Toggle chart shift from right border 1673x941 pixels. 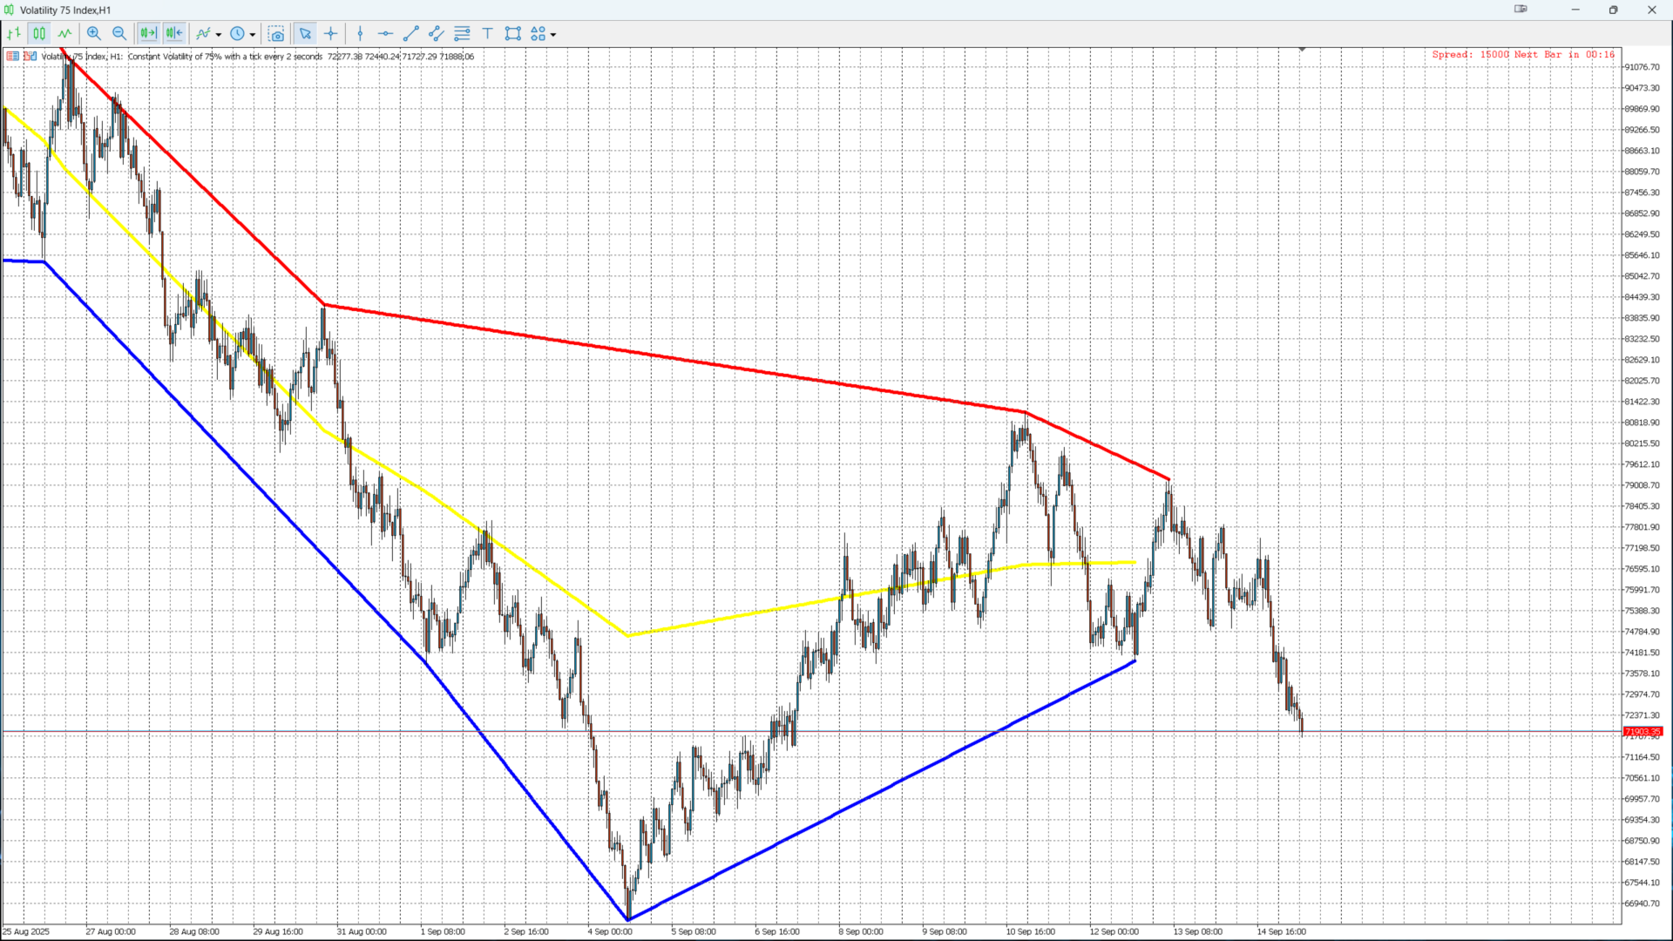(x=174, y=34)
